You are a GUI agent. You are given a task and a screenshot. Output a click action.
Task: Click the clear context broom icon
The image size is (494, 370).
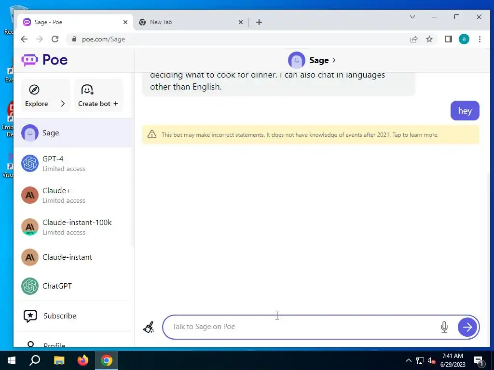click(149, 327)
